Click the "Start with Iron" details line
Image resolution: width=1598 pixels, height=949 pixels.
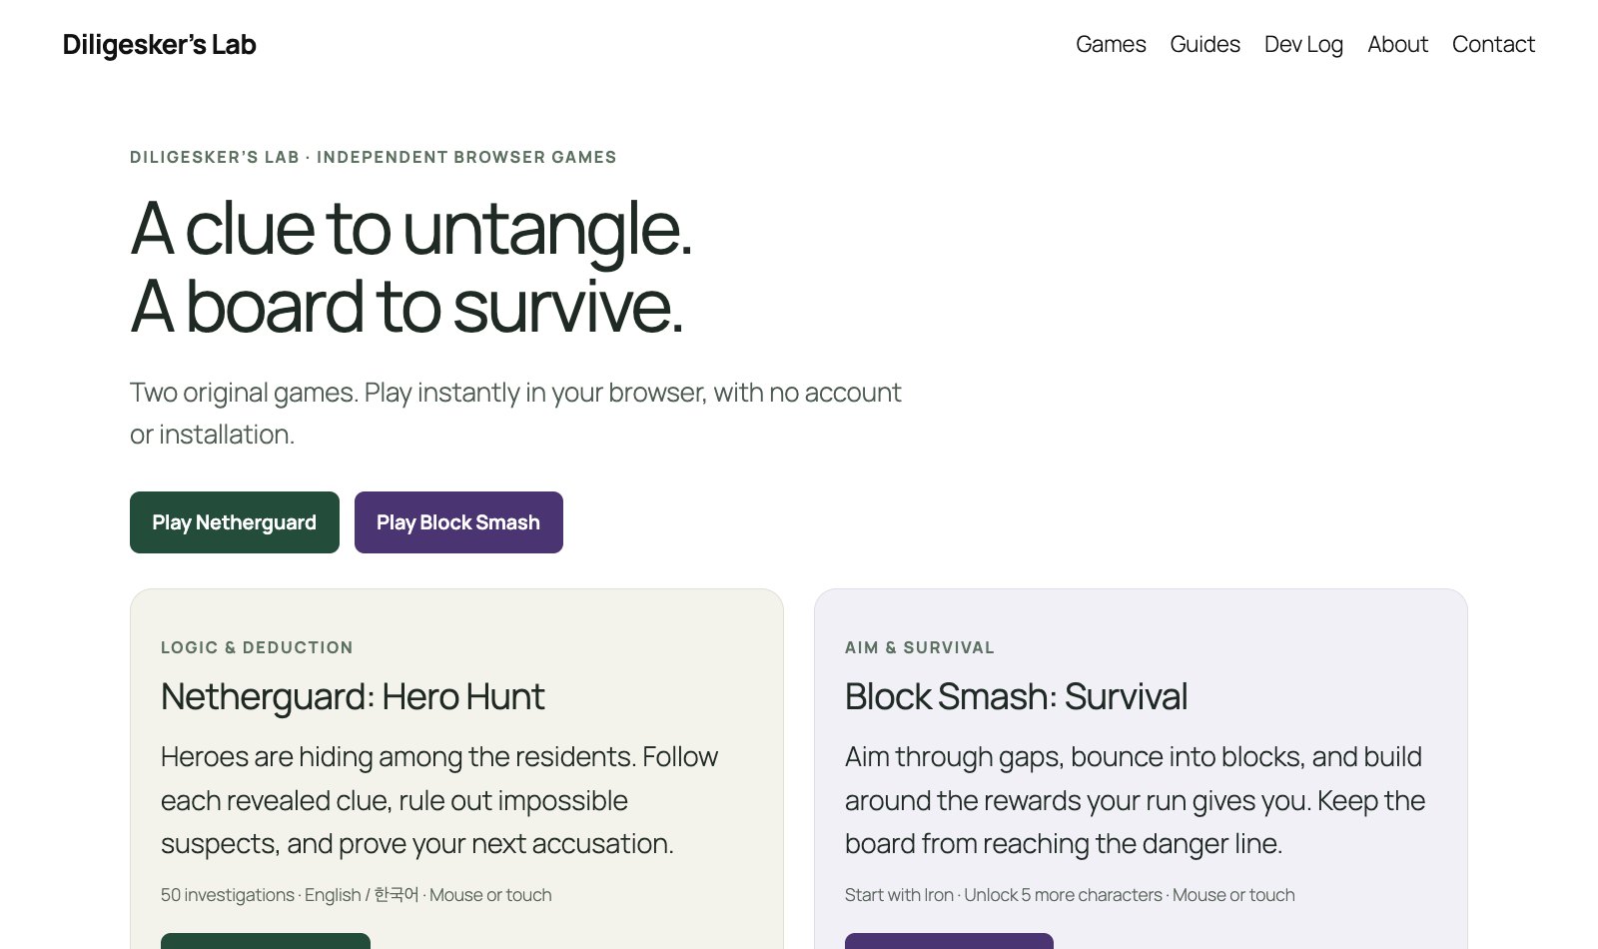click(x=1070, y=895)
